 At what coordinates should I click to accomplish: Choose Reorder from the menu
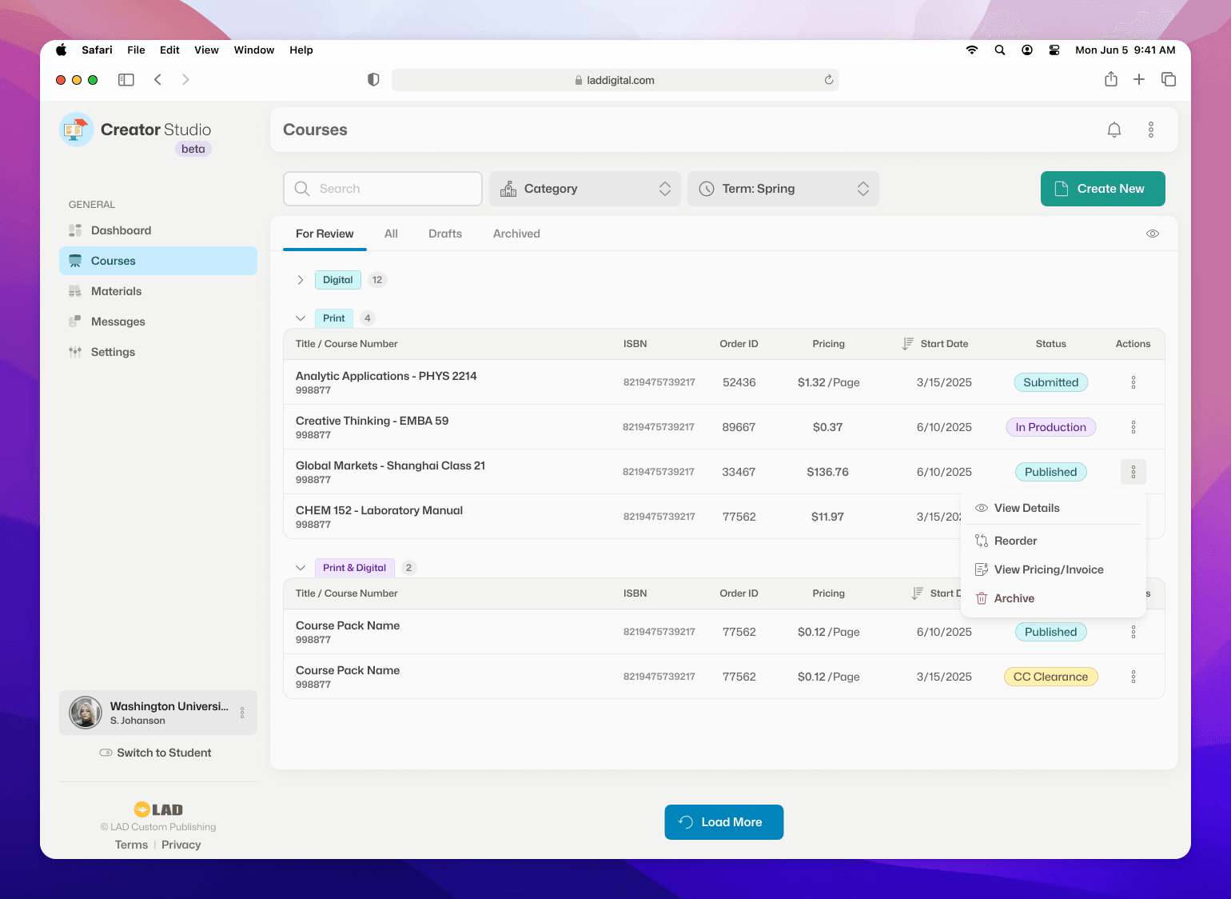(1054, 541)
